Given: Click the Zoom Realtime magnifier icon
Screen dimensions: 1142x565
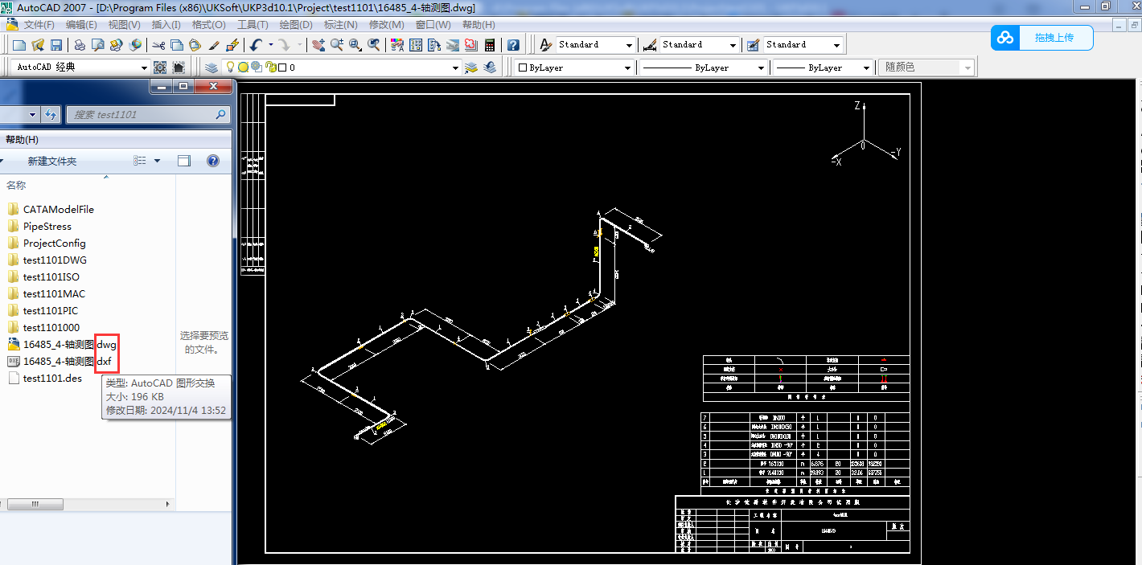Looking at the screenshot, I should pyautogui.click(x=337, y=45).
